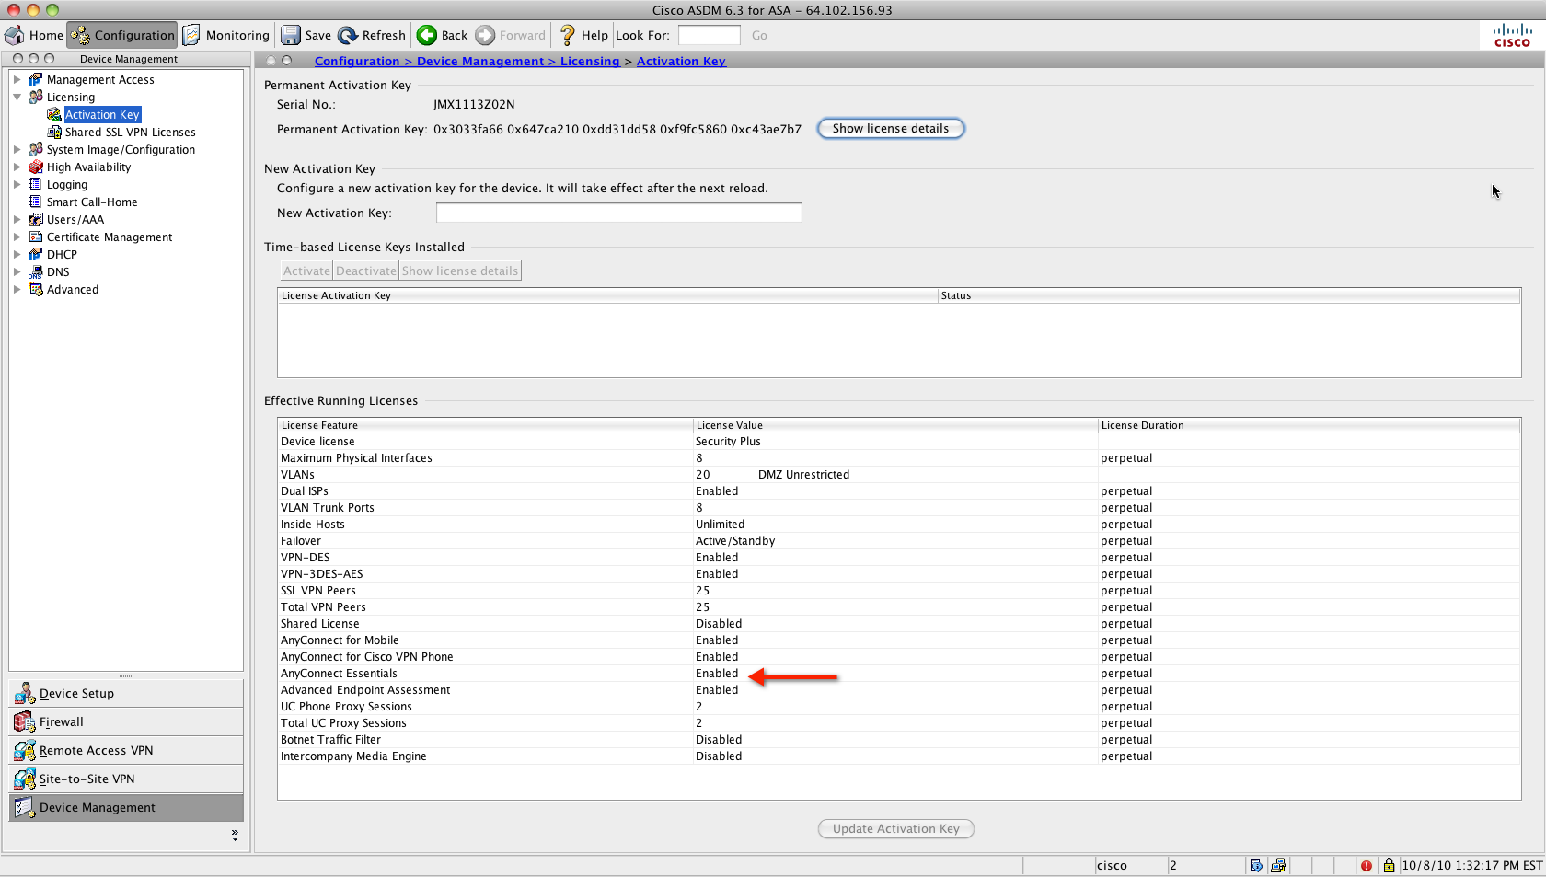Expand System Image/Configuration node
This screenshot has width=1546, height=877.
17,150
